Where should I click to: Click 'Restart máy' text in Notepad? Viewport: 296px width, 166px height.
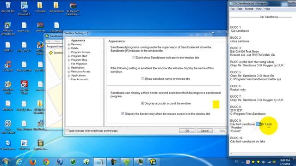(x=238, y=89)
